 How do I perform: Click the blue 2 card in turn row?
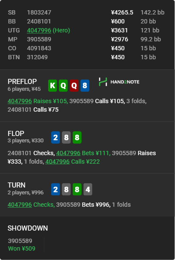(55, 189)
